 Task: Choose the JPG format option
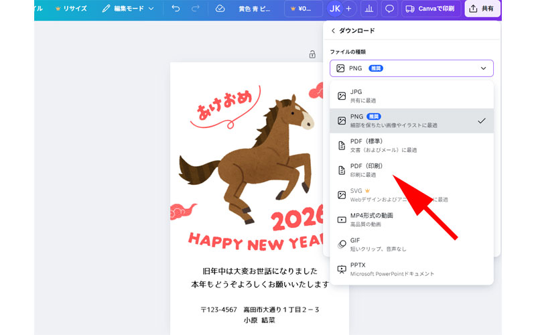[411, 96]
